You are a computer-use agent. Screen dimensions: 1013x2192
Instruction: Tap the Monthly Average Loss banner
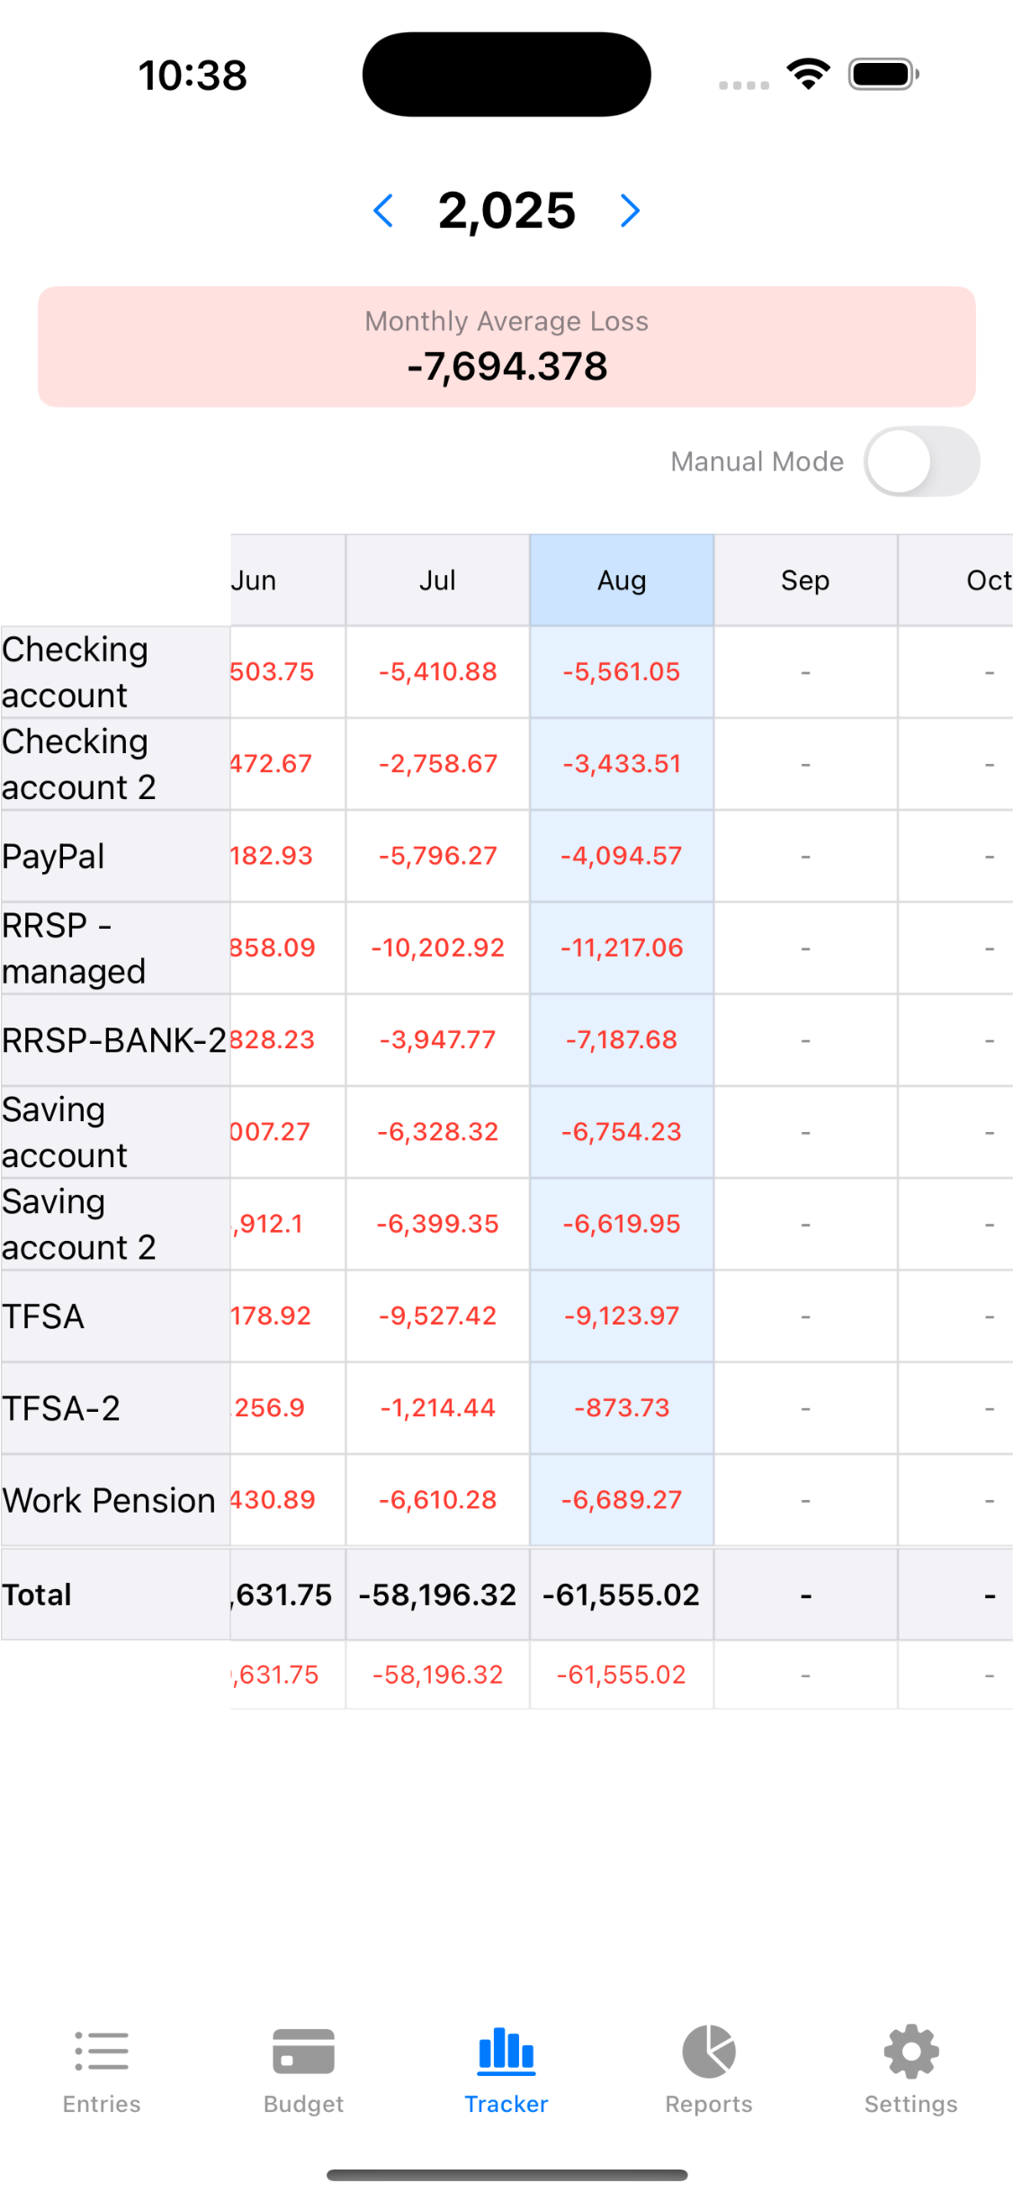click(x=506, y=346)
